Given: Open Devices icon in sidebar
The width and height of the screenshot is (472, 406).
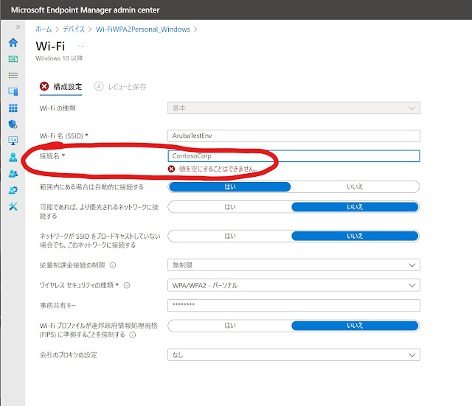Looking at the screenshot, I should (x=13, y=91).
